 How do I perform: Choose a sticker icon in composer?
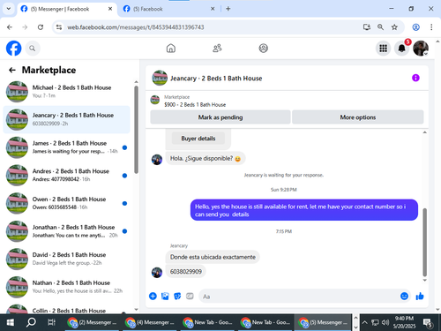177,296
